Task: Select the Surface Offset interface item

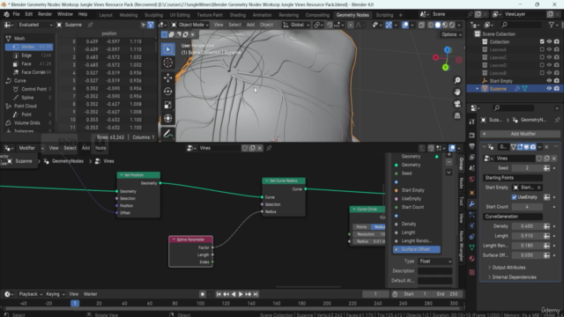Action: tap(416, 249)
